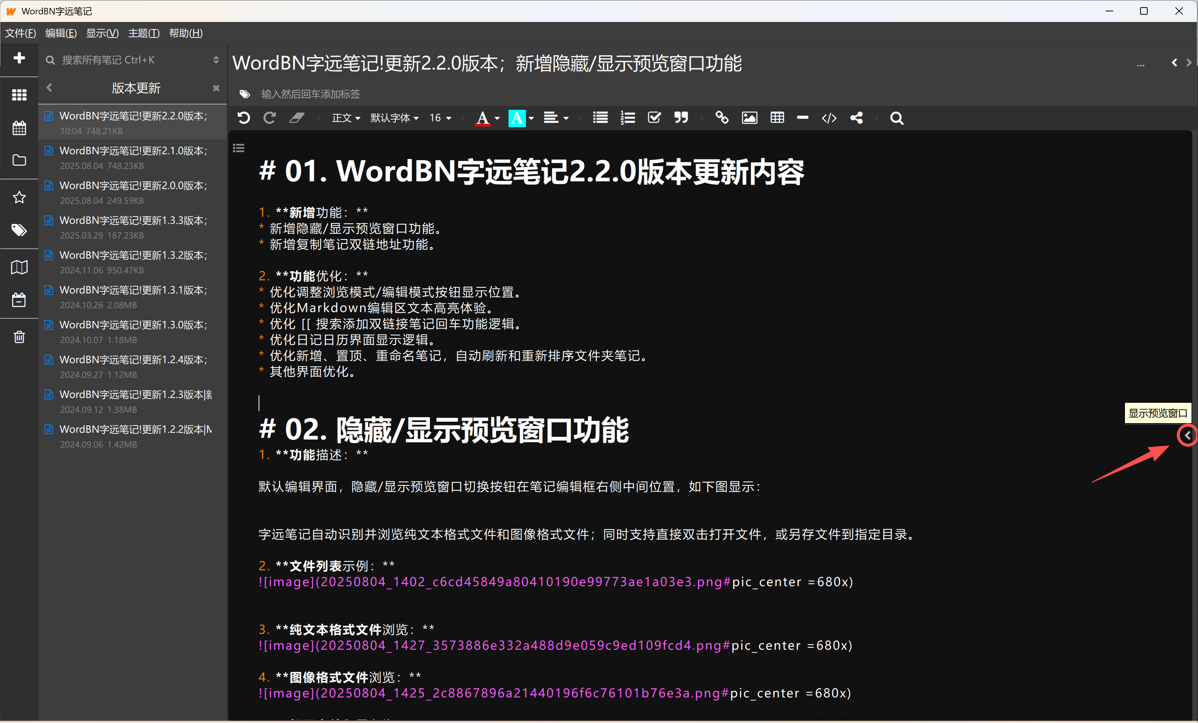Click heading 02 隐藏/显示预览窗口功能

click(x=444, y=430)
